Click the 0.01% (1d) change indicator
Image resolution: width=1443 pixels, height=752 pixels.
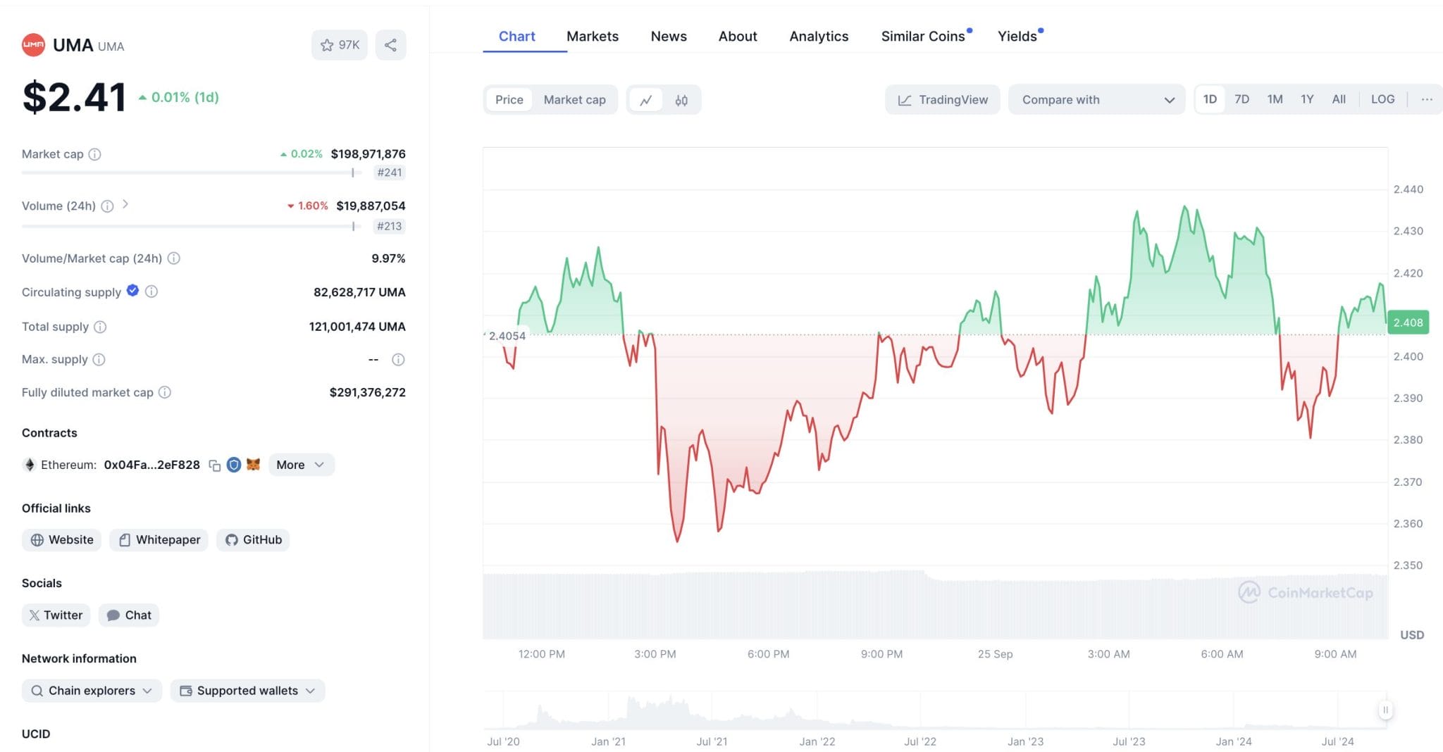[179, 97]
